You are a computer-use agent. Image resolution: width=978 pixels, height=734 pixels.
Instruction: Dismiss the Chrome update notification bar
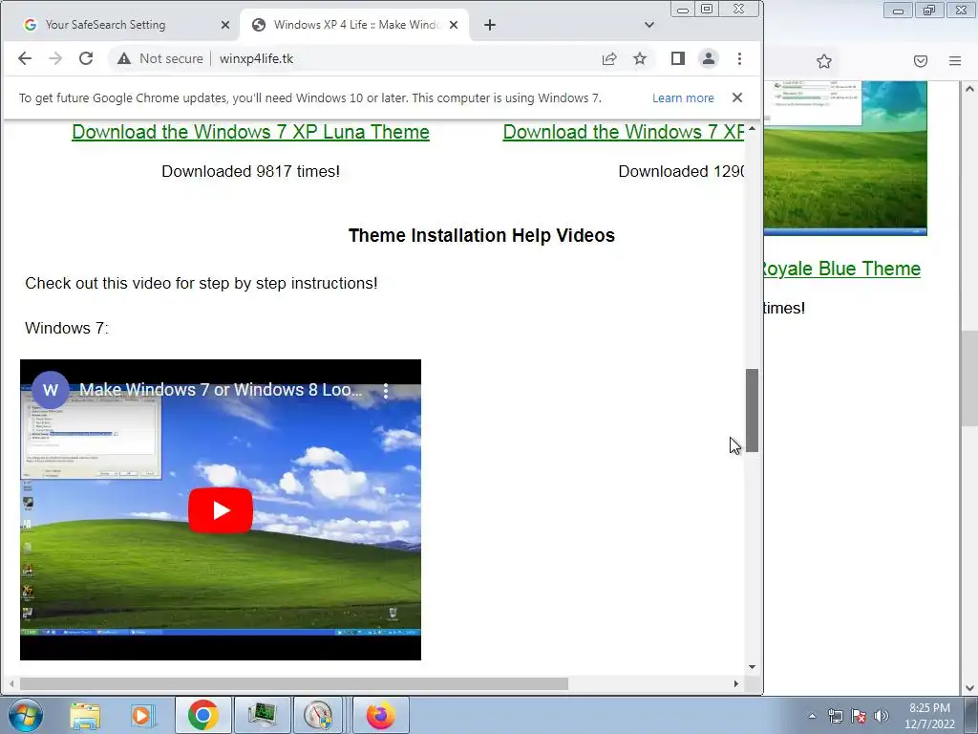click(x=737, y=97)
